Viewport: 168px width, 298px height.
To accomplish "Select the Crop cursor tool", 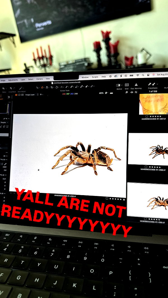I will [52, 87].
